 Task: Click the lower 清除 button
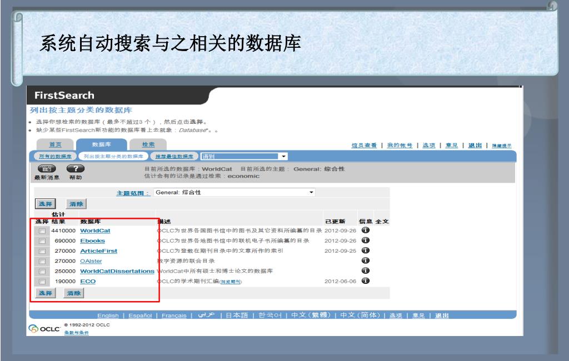coord(74,293)
